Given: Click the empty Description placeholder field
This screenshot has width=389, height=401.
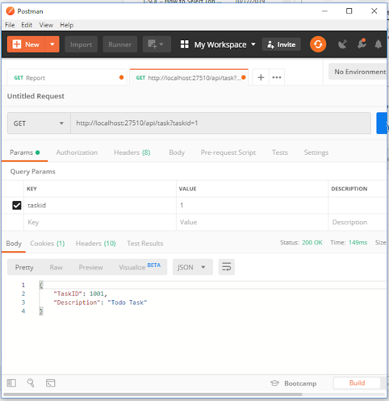Looking at the screenshot, I should coord(358,222).
